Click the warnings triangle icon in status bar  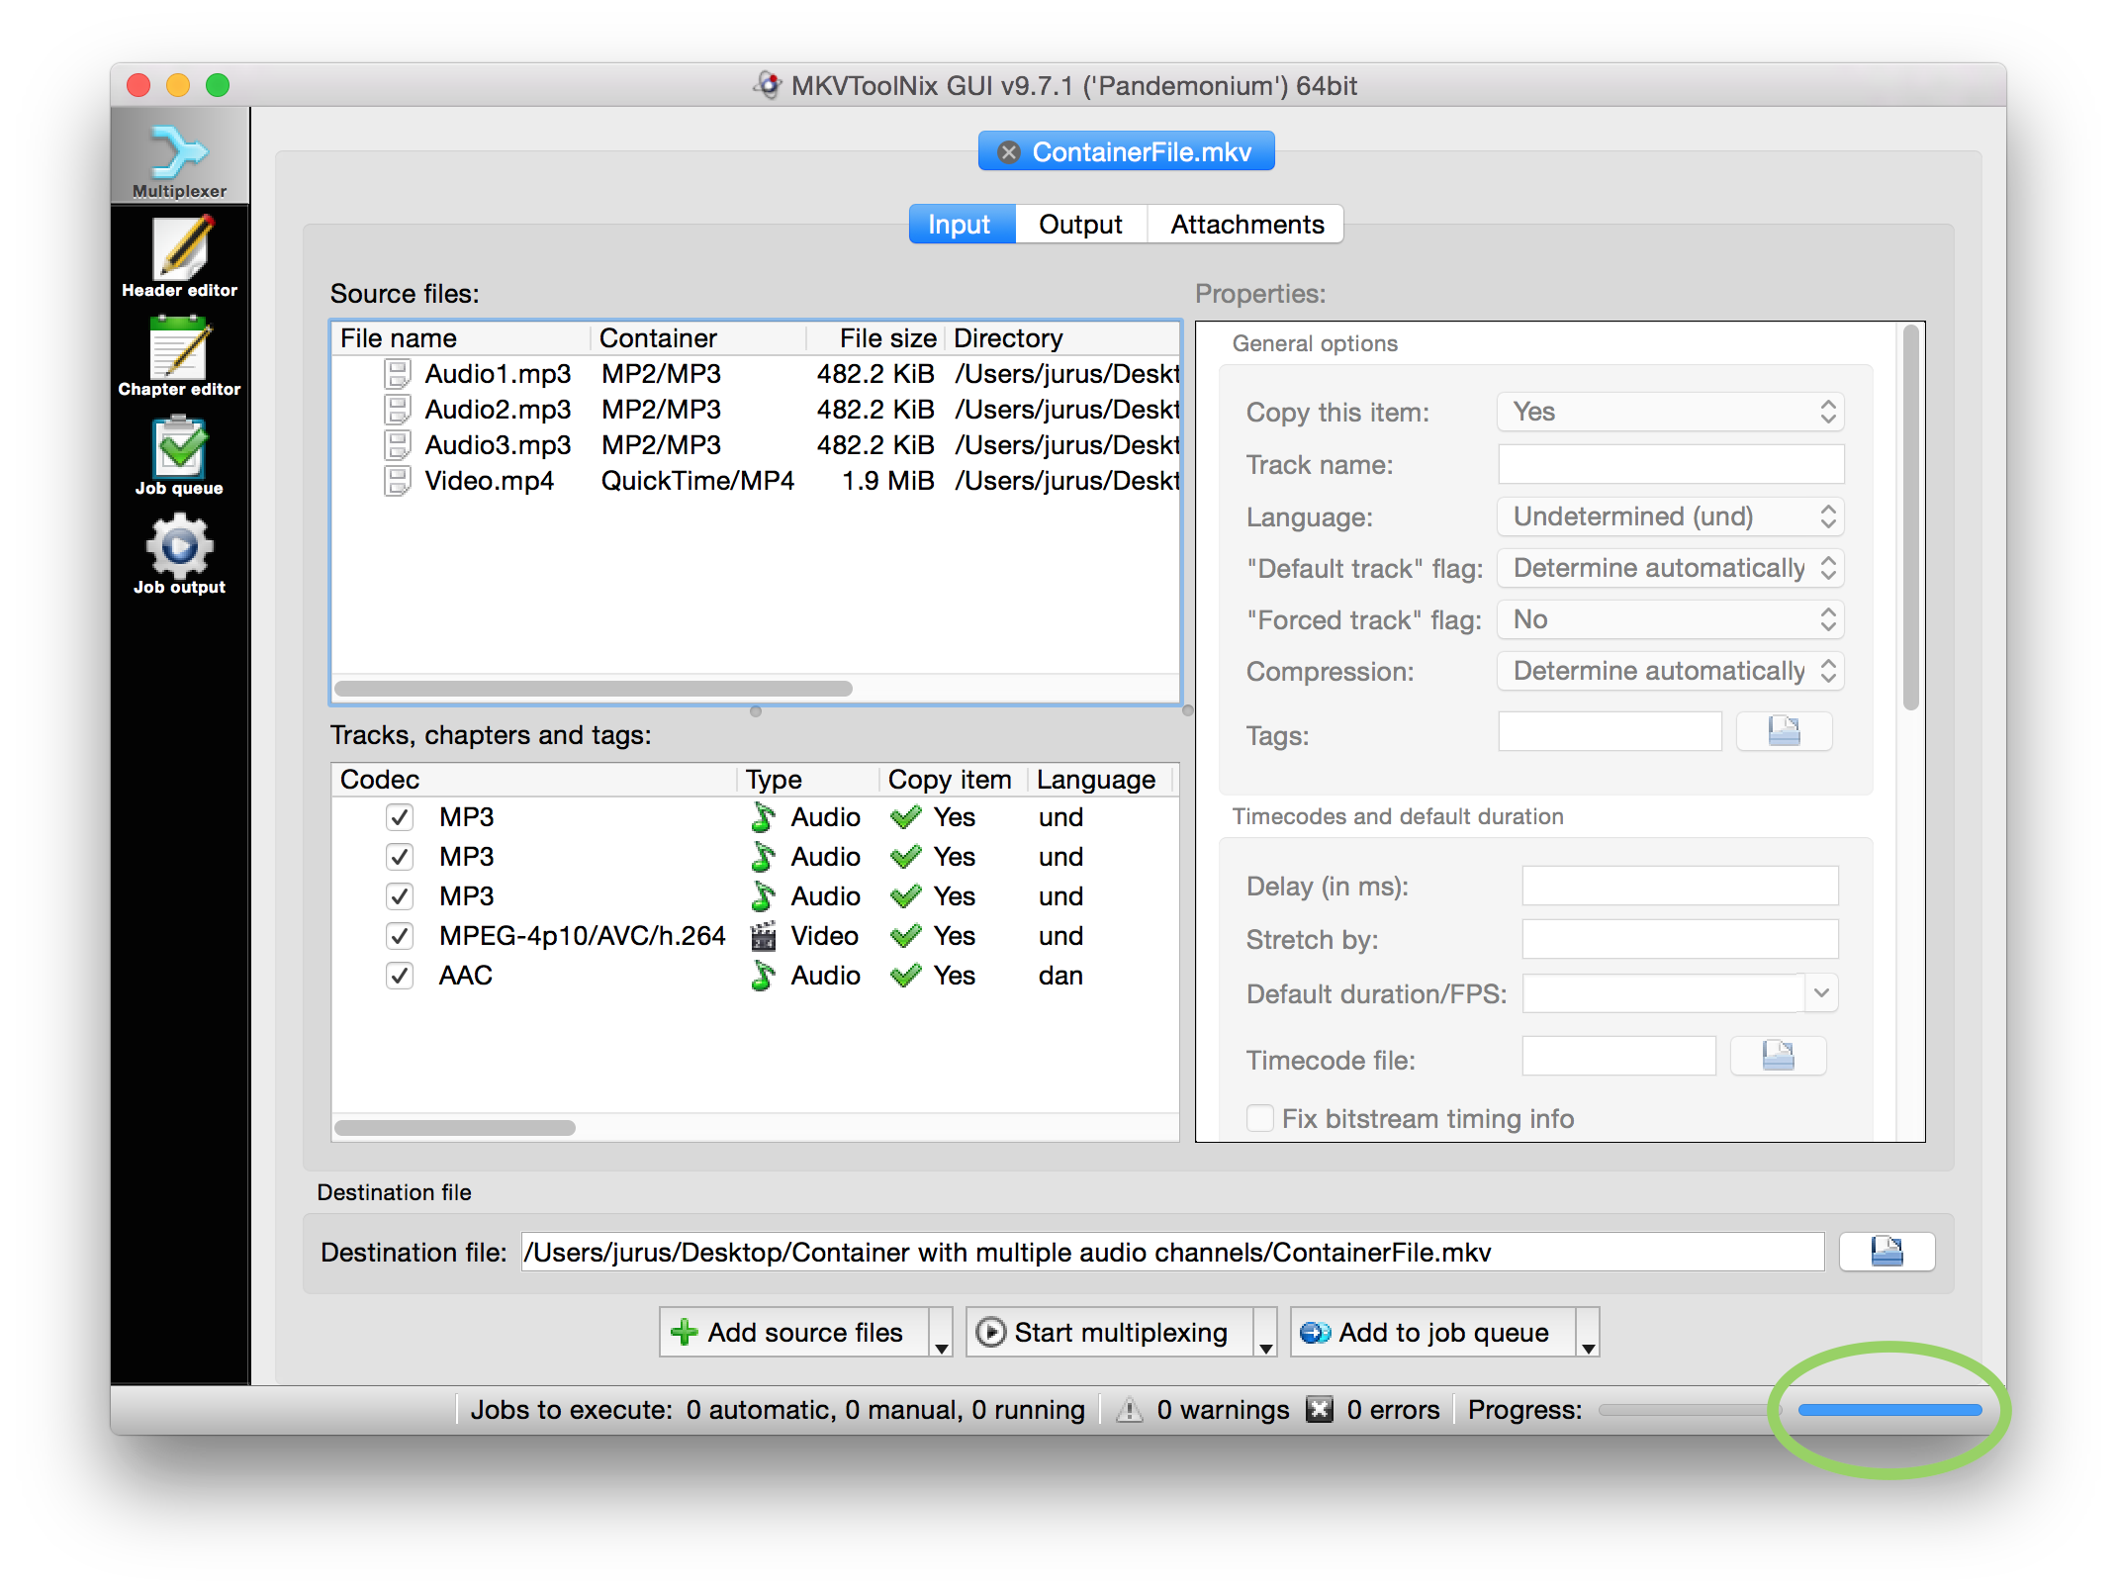1129,1410
